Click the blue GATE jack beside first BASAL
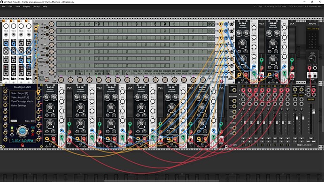The width and height of the screenshot is (324, 182). coord(62,130)
